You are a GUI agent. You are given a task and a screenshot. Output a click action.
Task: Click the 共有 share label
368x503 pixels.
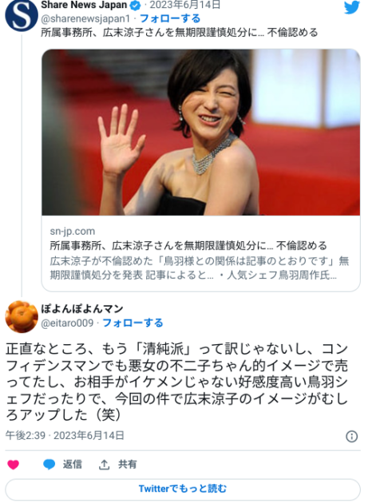128,464
